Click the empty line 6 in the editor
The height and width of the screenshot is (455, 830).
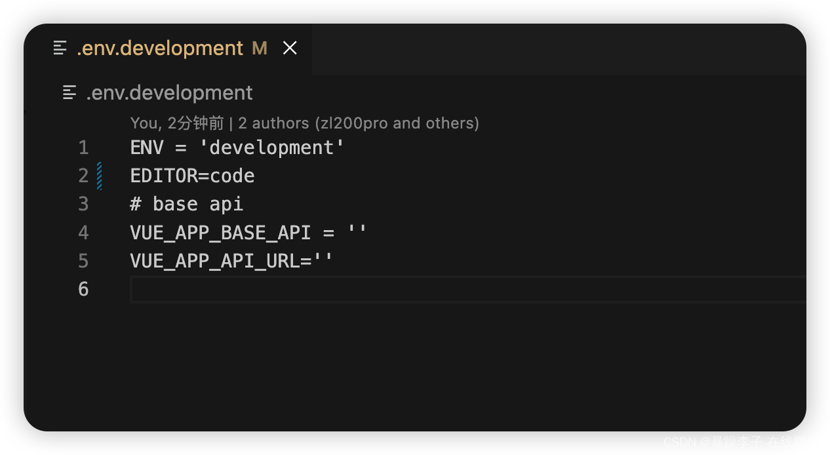(x=467, y=289)
